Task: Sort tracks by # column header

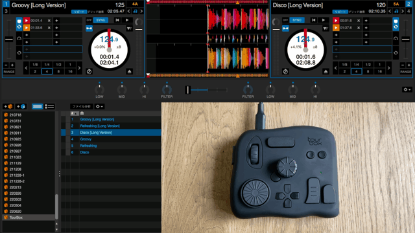Action: tap(75, 113)
